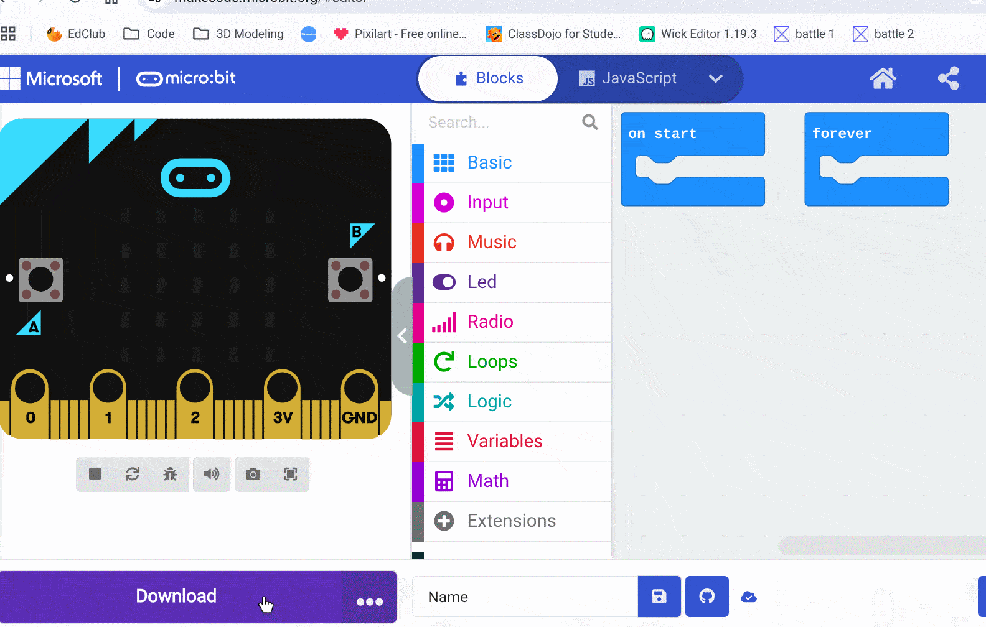
Task: Open the Led blocks category
Action: (x=512, y=282)
